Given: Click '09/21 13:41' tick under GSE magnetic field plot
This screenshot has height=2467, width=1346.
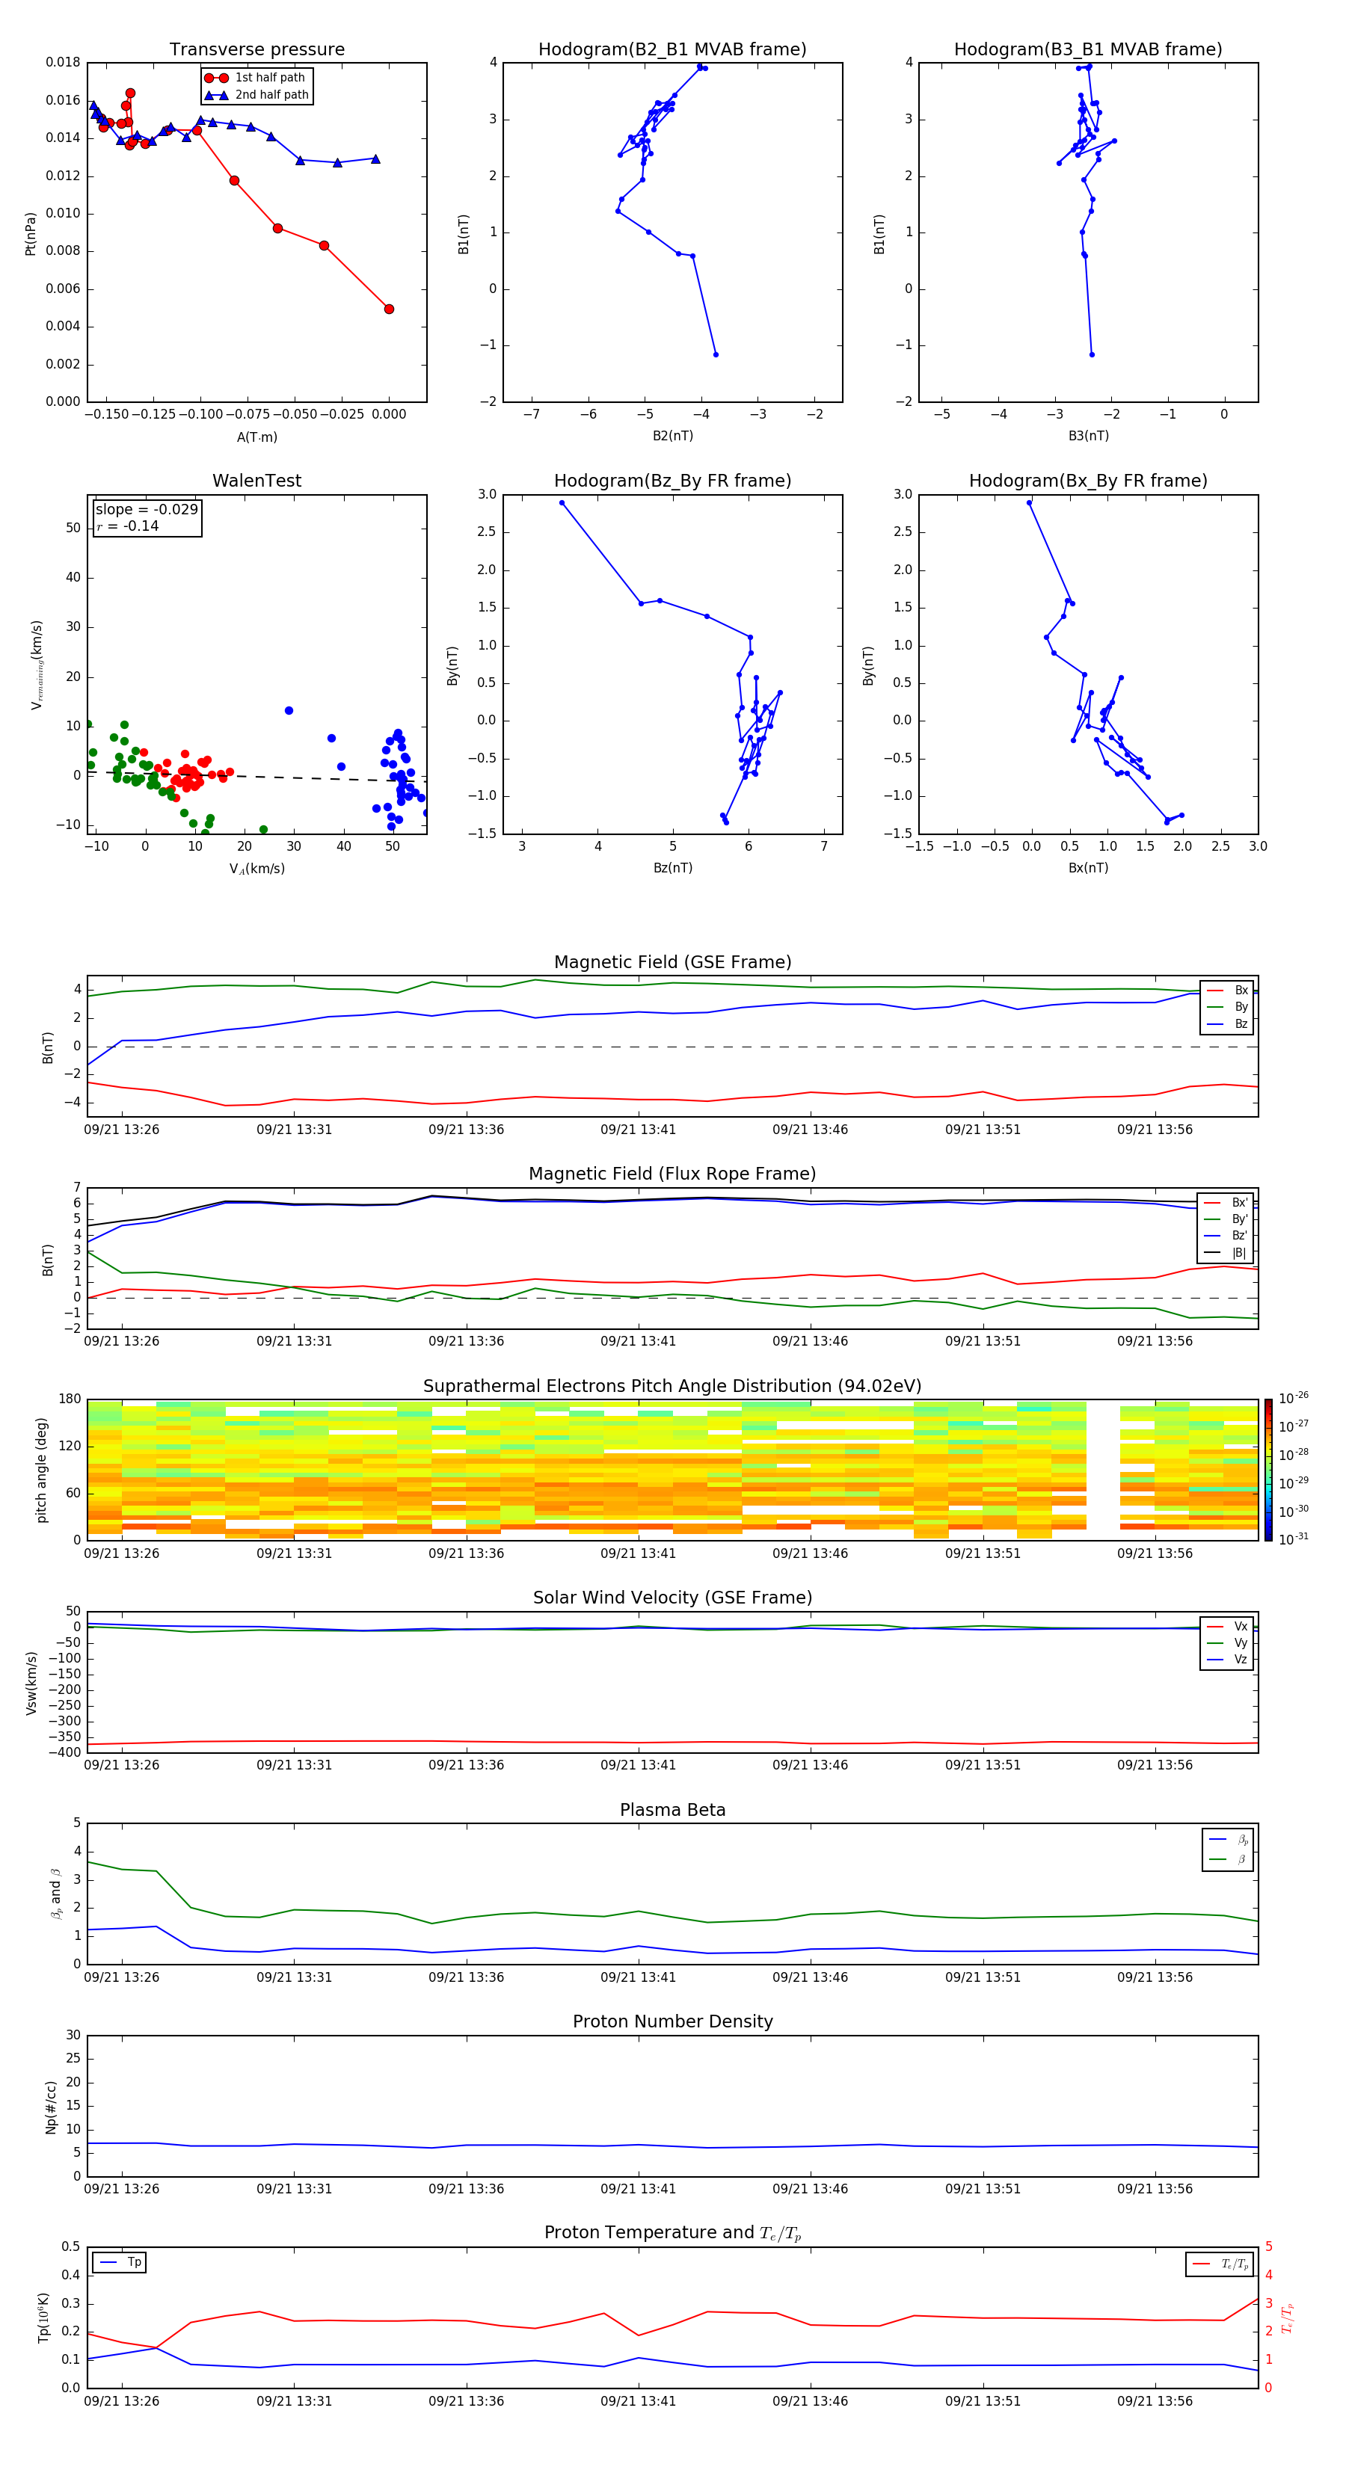Looking at the screenshot, I should pos(638,1130).
